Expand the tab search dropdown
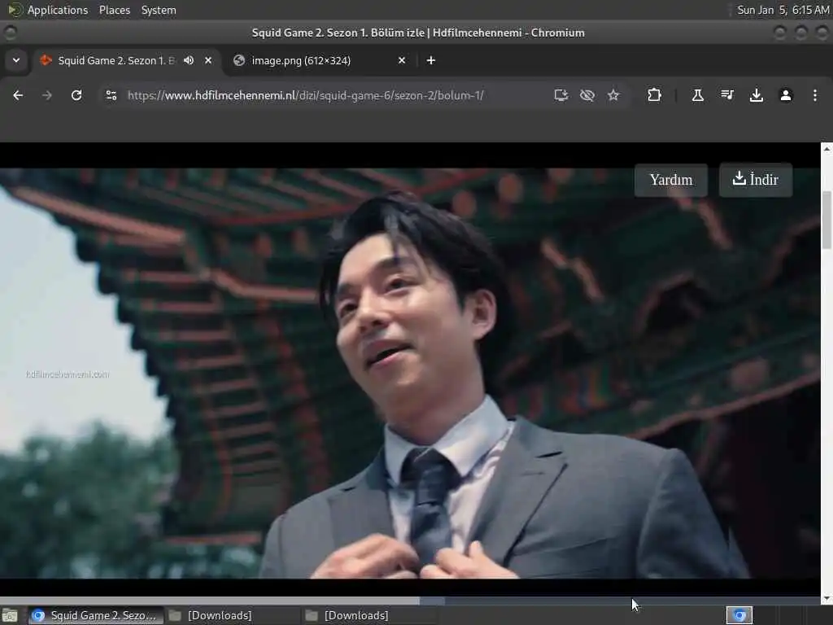Image resolution: width=833 pixels, height=625 pixels. [16, 60]
